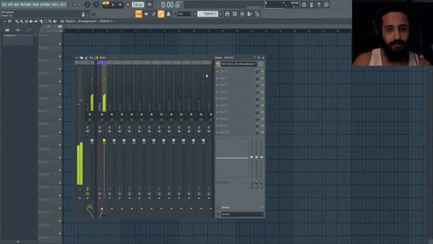Viewport: 433px width, 244px height.
Task: Select the playlist Delete tool
Action: [26, 21]
